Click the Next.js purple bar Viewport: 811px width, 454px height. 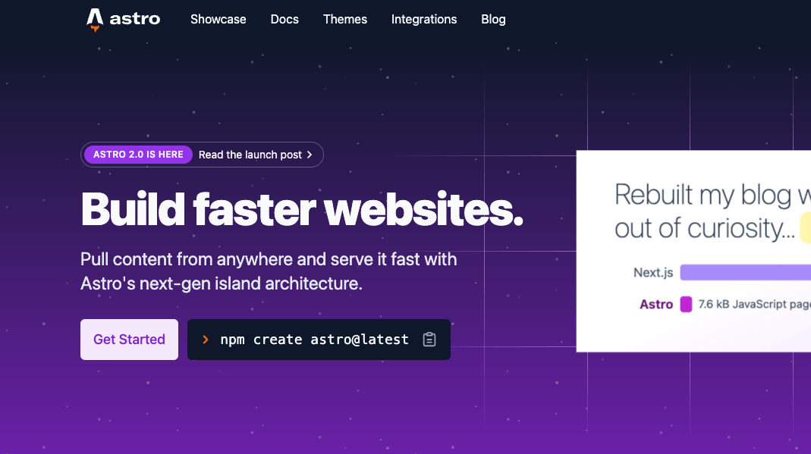(745, 272)
